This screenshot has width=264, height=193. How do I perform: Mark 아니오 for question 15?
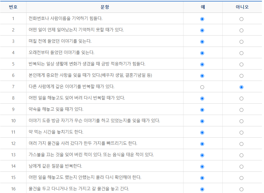pos(241,178)
